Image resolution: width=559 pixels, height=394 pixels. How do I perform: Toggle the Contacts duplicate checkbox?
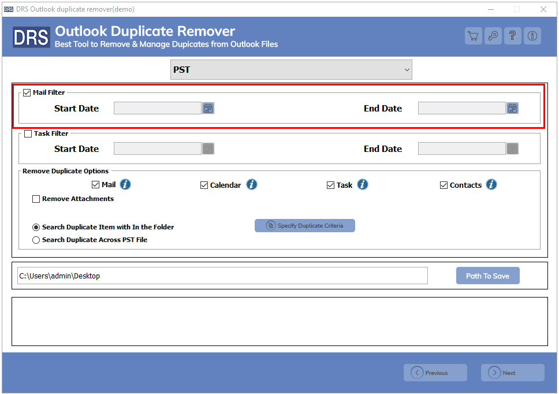pos(444,185)
